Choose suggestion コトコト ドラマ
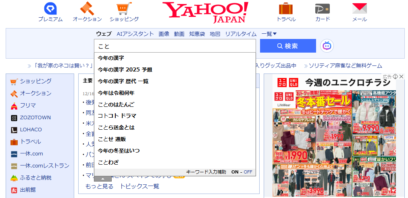Image resolution: width=408 pixels, height=198 pixels. tap(175, 116)
